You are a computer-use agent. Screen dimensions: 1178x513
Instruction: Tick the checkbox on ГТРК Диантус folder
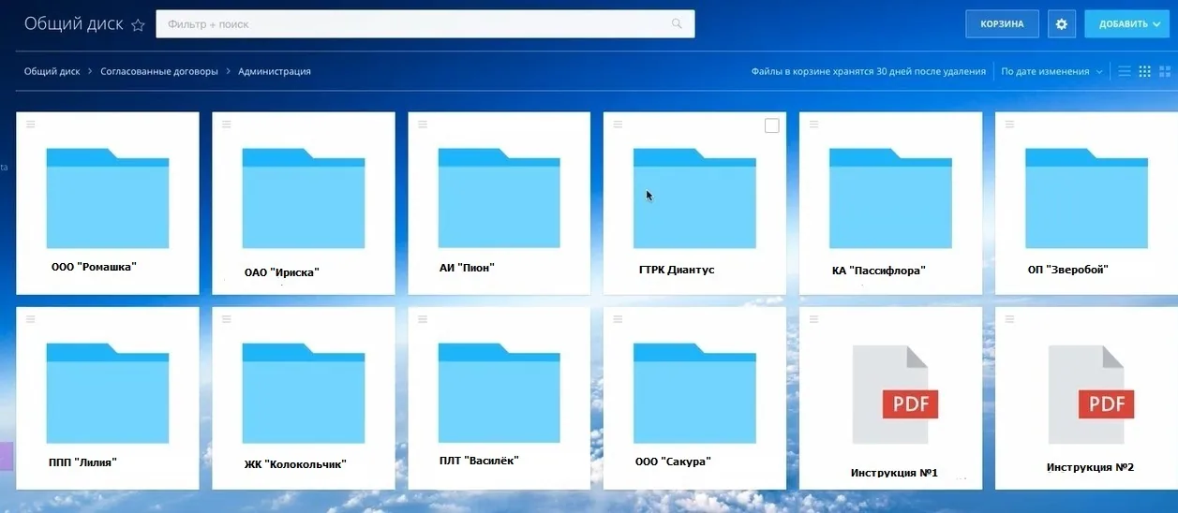click(x=772, y=125)
